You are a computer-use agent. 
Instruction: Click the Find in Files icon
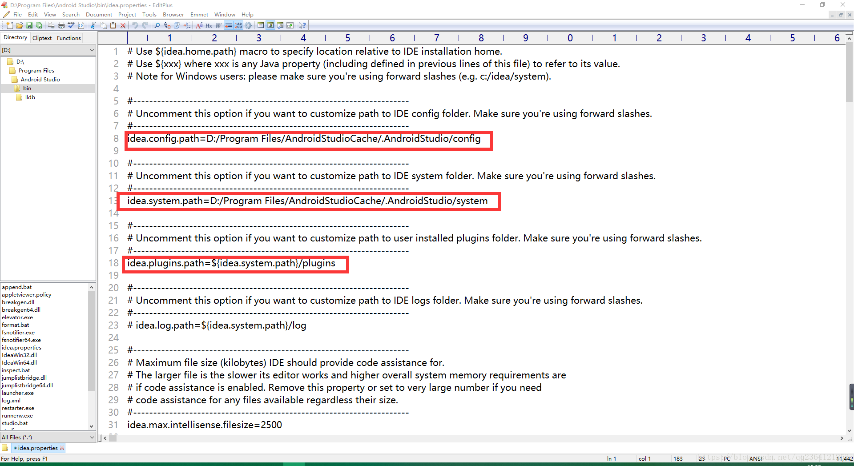177,25
